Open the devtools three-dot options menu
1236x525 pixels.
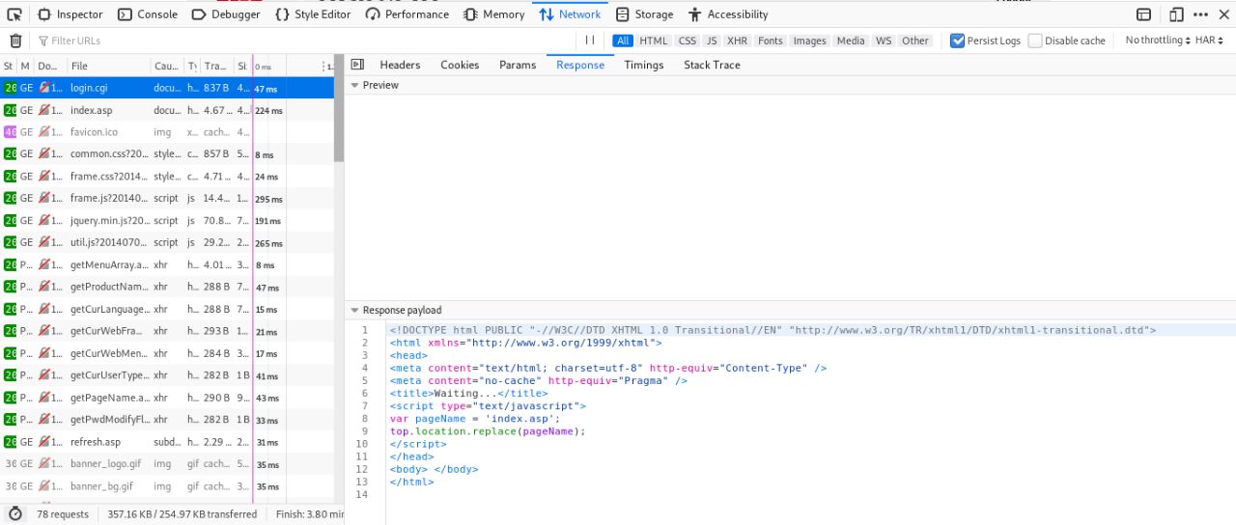tap(1201, 14)
